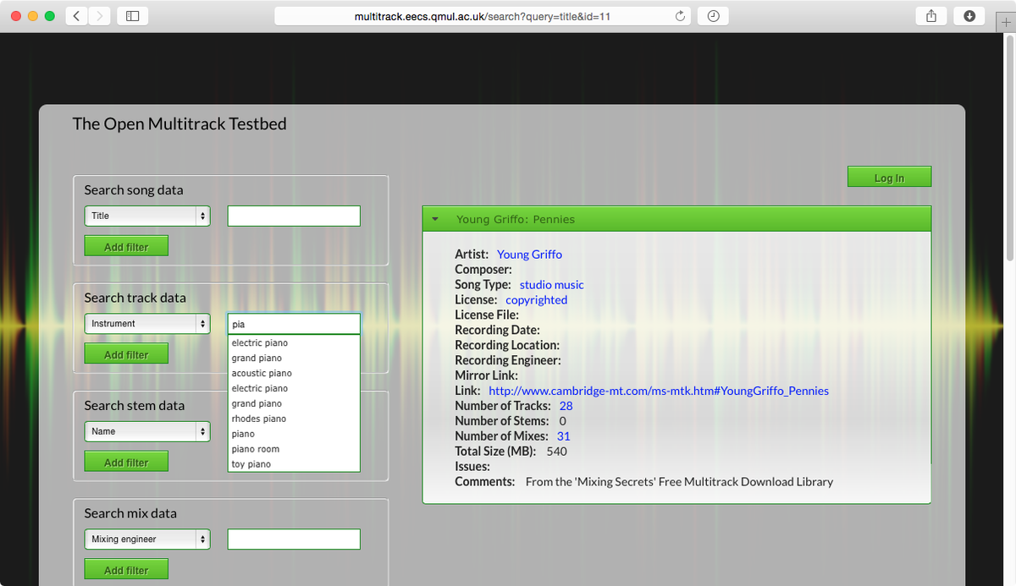Image resolution: width=1016 pixels, height=586 pixels.
Task: Open the Name dropdown under Search stem data
Action: click(x=147, y=431)
